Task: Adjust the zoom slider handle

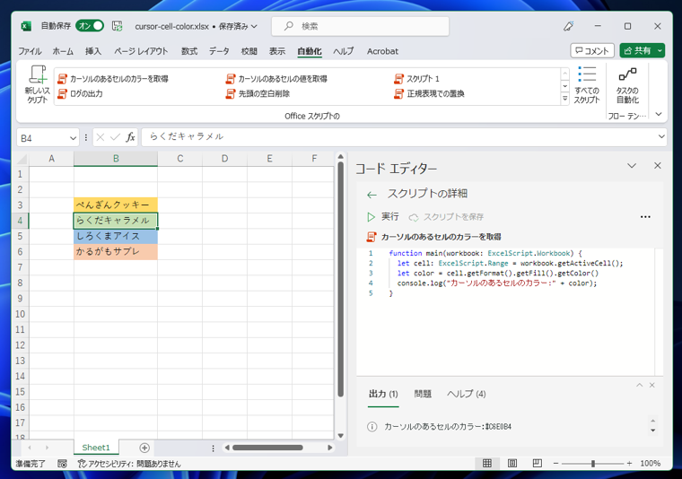Action: point(593,464)
